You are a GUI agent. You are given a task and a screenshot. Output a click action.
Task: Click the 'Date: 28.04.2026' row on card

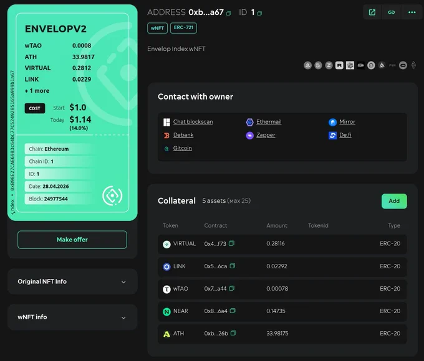tap(60, 186)
